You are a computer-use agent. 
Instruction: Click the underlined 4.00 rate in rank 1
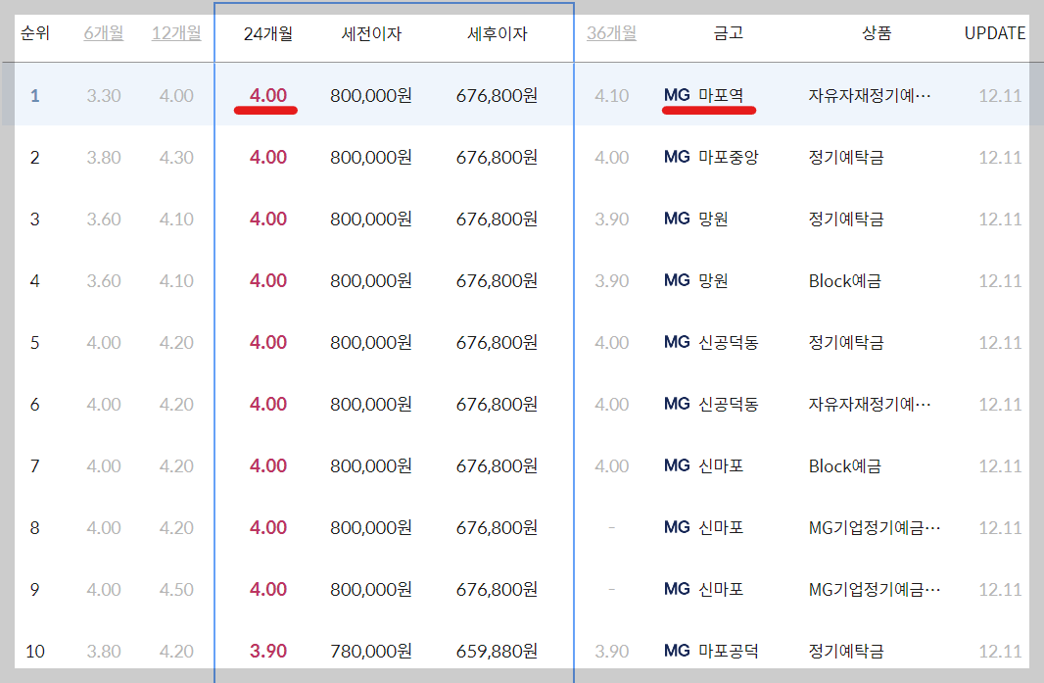266,95
